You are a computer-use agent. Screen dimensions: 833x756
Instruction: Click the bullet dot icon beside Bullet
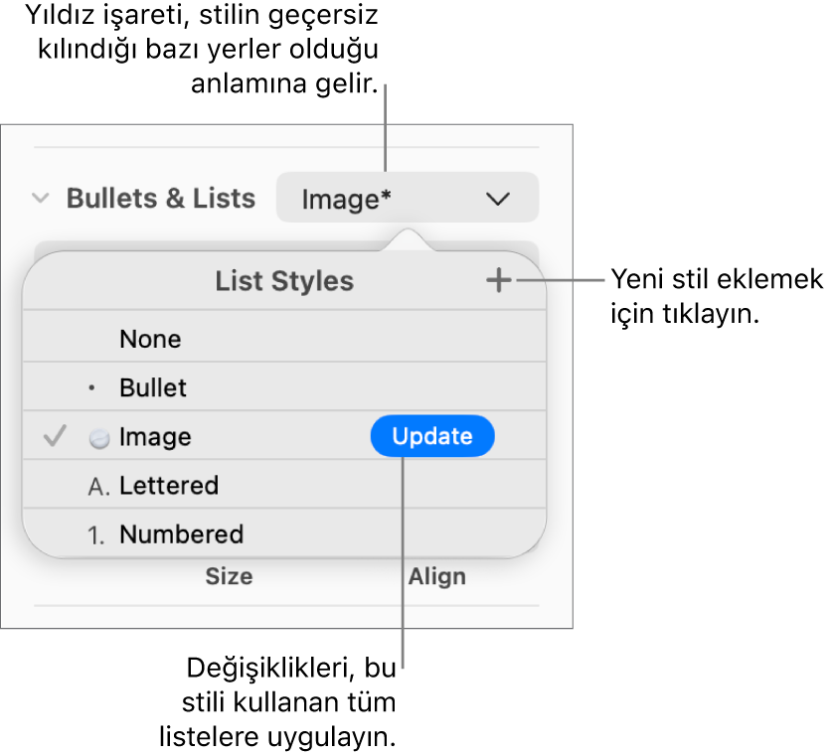pos(92,388)
